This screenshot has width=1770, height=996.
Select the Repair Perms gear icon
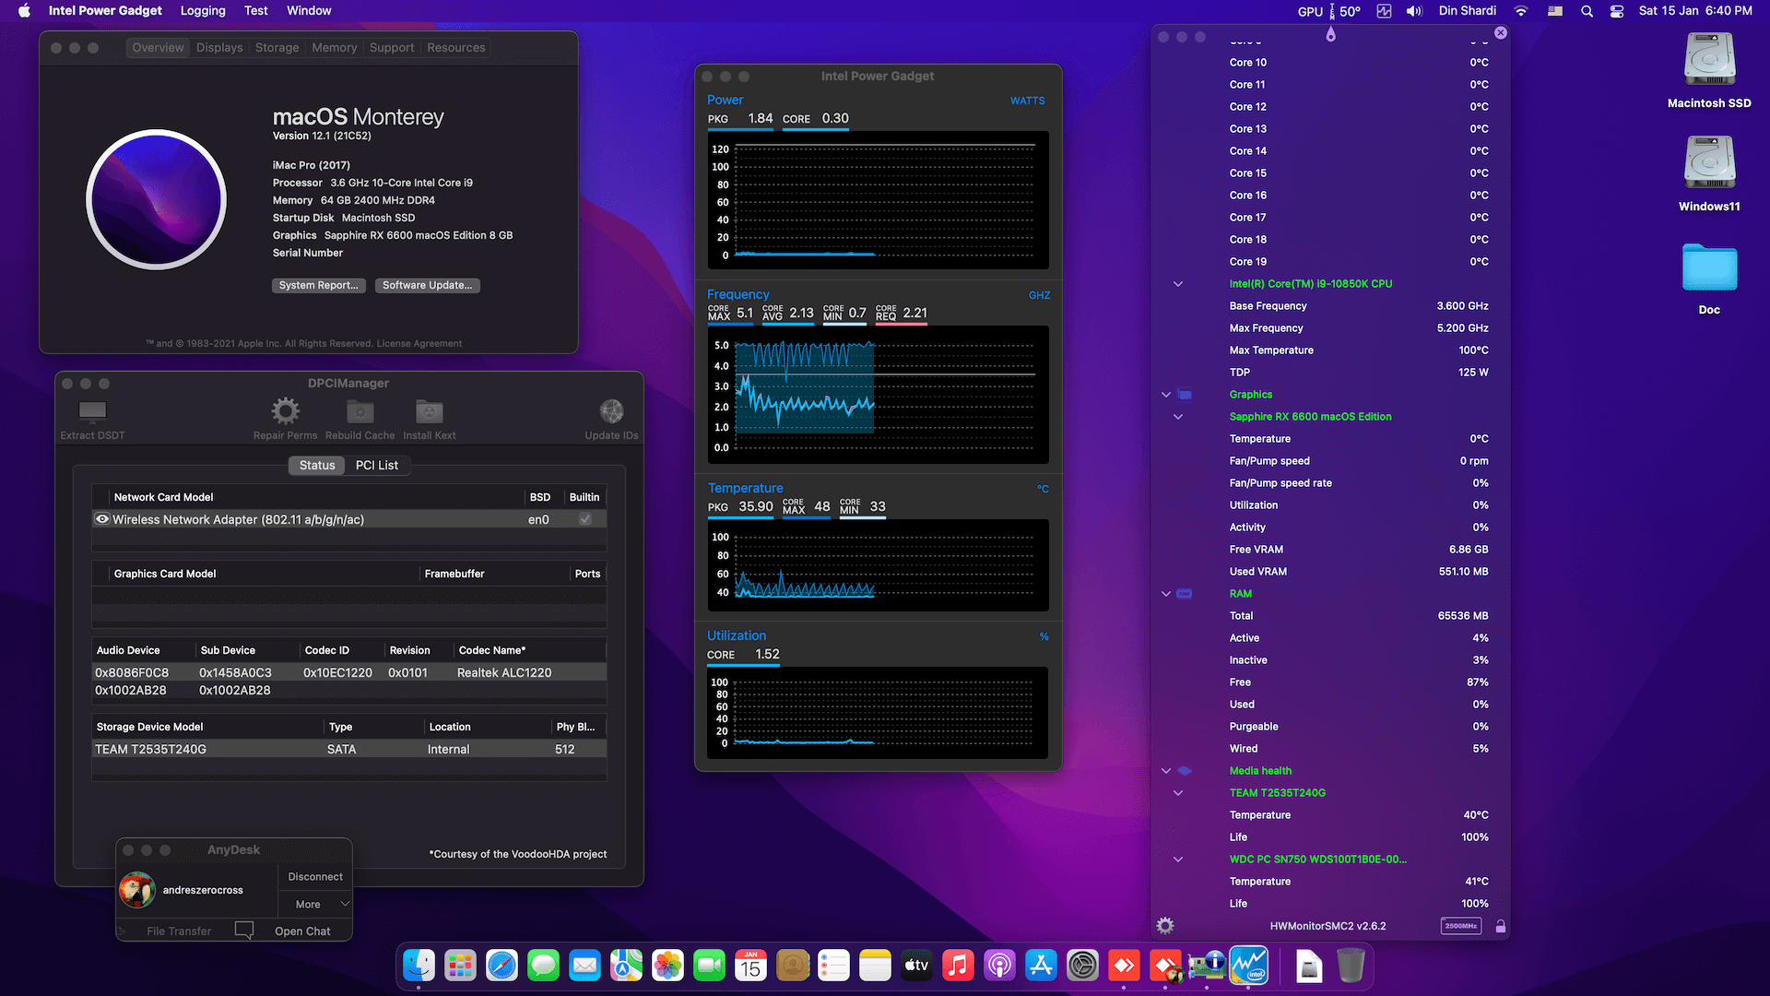[x=285, y=410]
